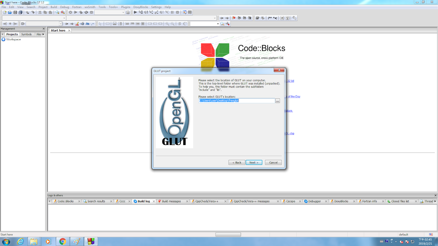Viewport: 438px width, 246px height.
Task: Open the function list dropdown
Action: click(x=141, y=18)
